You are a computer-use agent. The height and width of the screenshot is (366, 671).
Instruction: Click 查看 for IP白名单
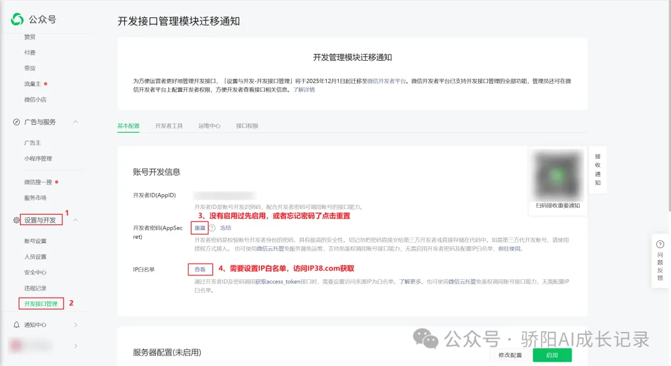coord(200,269)
